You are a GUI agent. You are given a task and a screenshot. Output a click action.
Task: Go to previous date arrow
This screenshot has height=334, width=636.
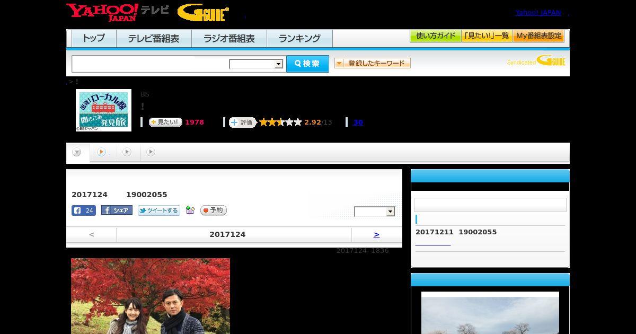click(x=91, y=234)
